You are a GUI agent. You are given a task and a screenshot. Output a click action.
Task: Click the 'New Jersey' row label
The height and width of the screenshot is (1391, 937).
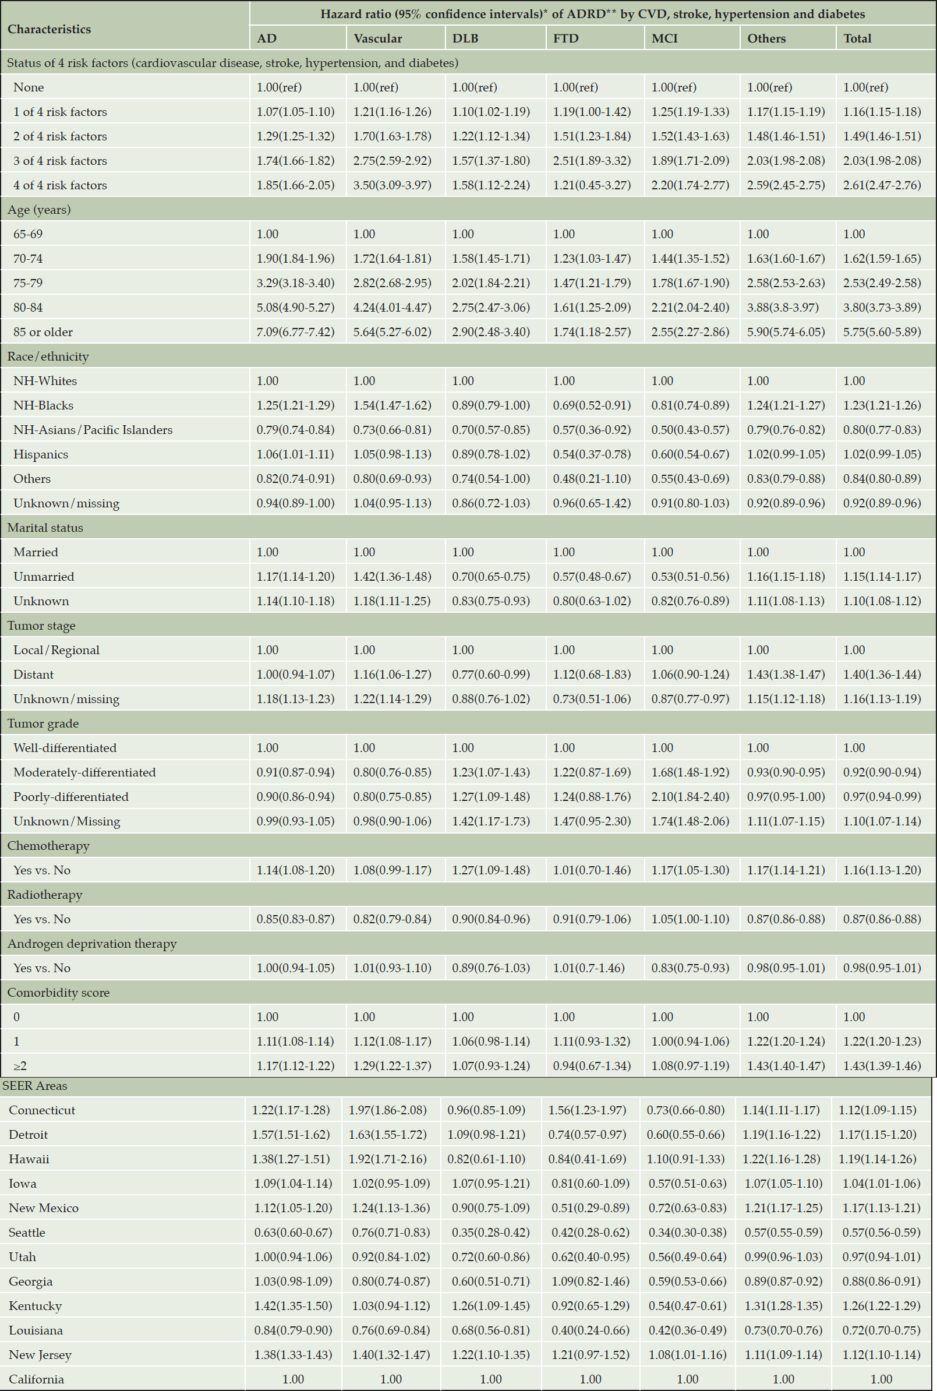40,1355
